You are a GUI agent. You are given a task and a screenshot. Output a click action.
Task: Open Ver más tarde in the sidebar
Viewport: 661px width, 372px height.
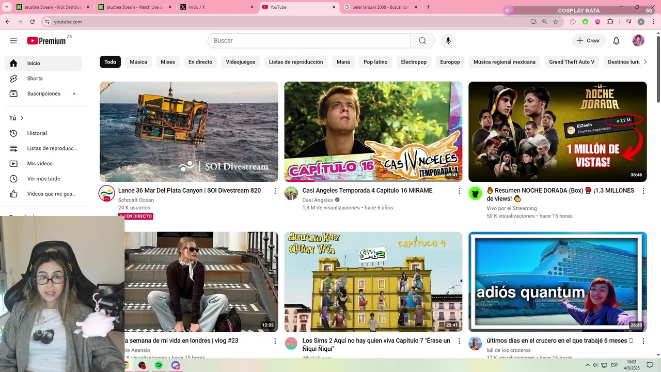(43, 179)
